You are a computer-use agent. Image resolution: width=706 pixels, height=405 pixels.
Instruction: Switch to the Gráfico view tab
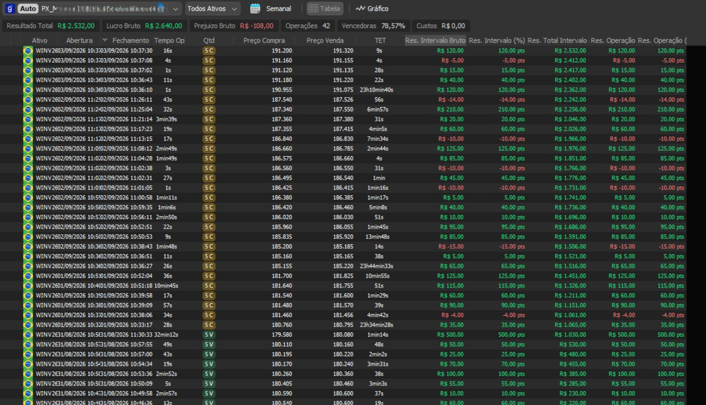[372, 8]
